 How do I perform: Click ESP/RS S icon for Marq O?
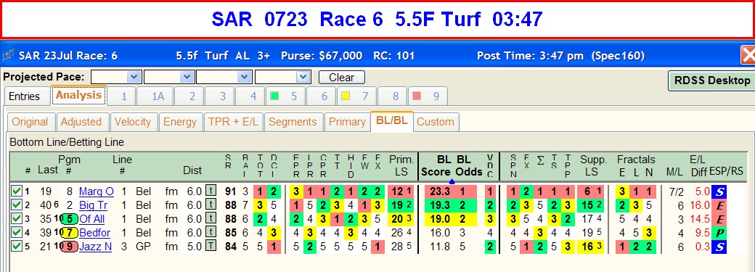click(x=719, y=191)
